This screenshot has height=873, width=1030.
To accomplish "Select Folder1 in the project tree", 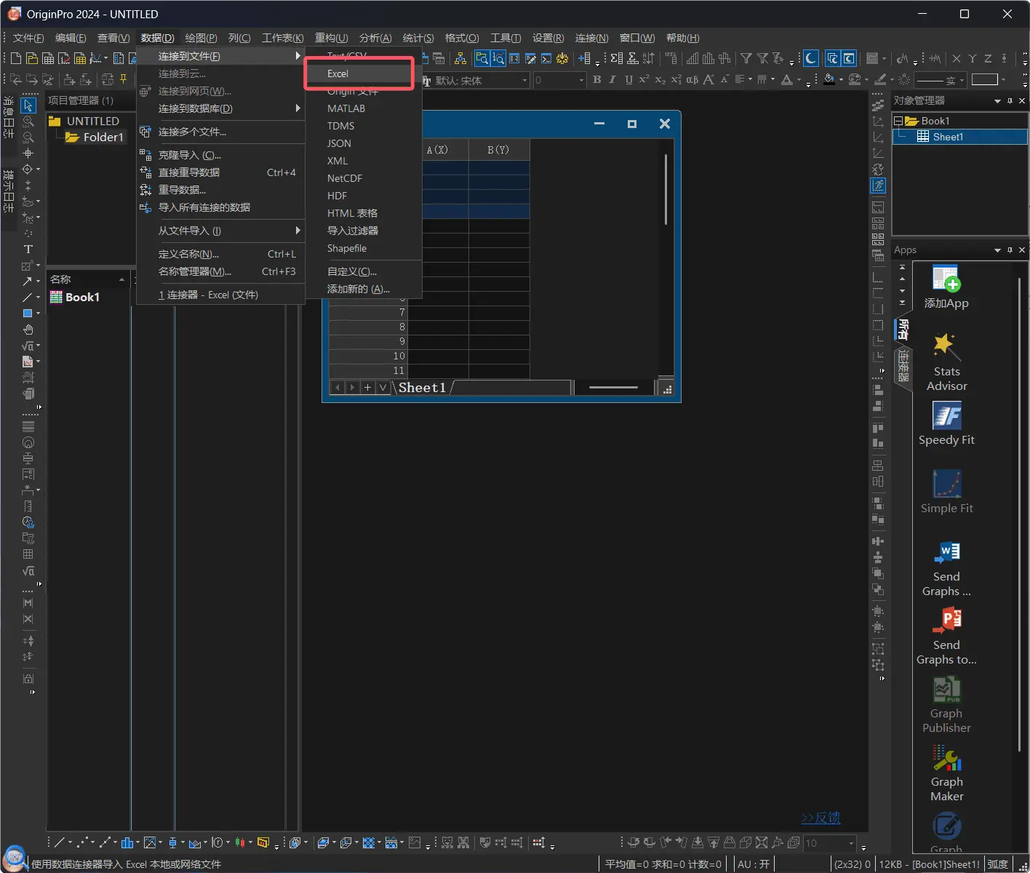I will tap(103, 137).
